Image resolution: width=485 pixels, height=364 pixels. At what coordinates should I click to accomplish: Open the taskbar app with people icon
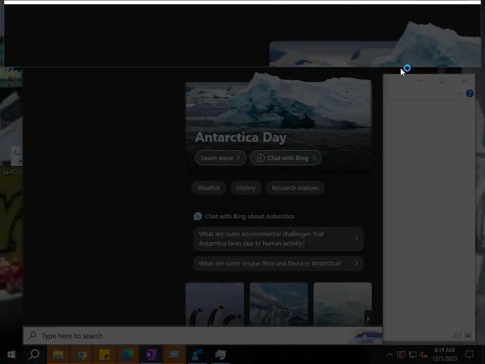click(198, 355)
